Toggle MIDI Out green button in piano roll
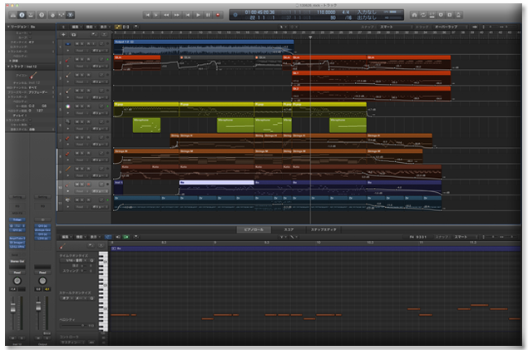Image resolution: width=528 pixels, height=350 pixels. (126, 237)
